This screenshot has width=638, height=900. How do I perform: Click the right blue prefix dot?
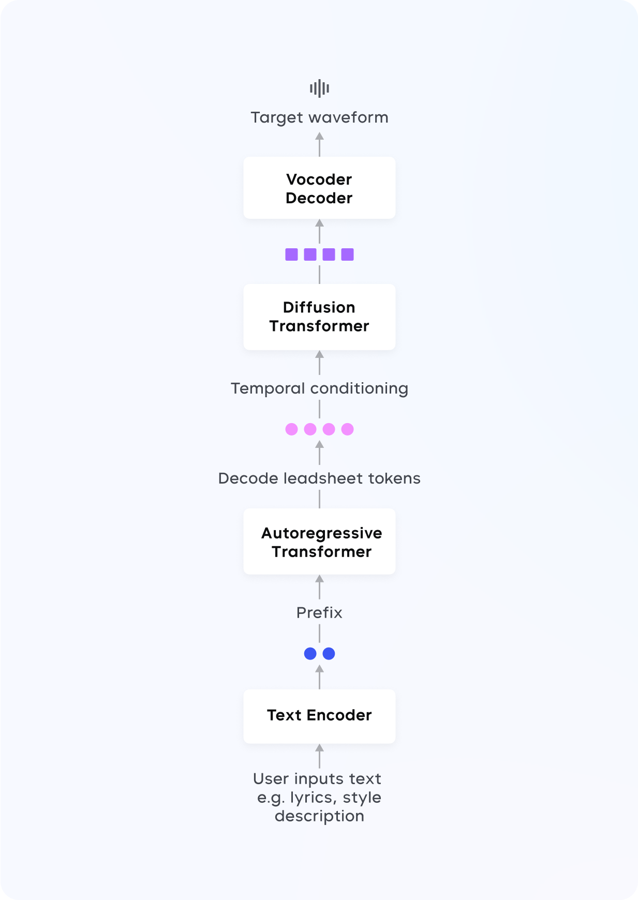(329, 654)
